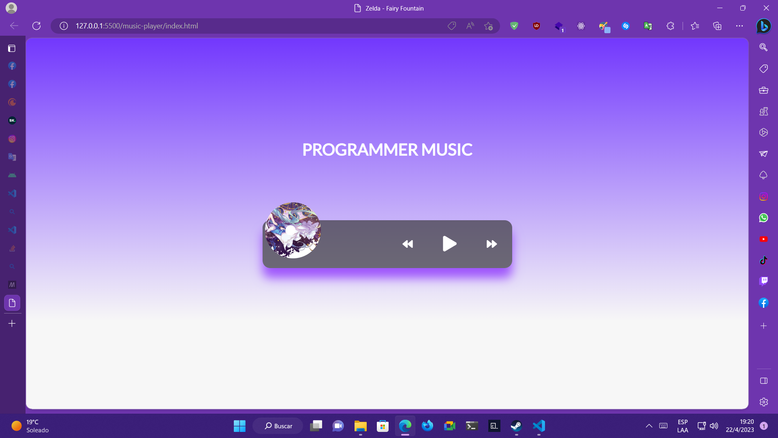
Task: Open the Favorites list
Action: click(695, 26)
